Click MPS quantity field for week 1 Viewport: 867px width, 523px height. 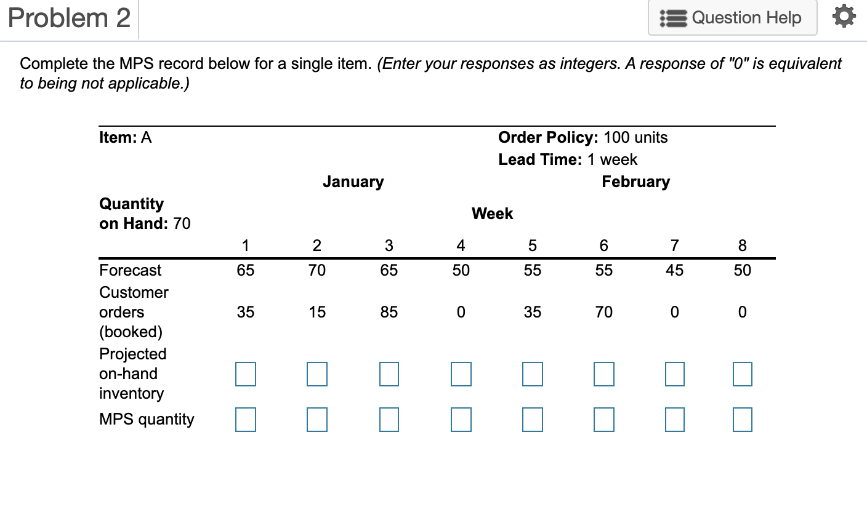tap(245, 420)
